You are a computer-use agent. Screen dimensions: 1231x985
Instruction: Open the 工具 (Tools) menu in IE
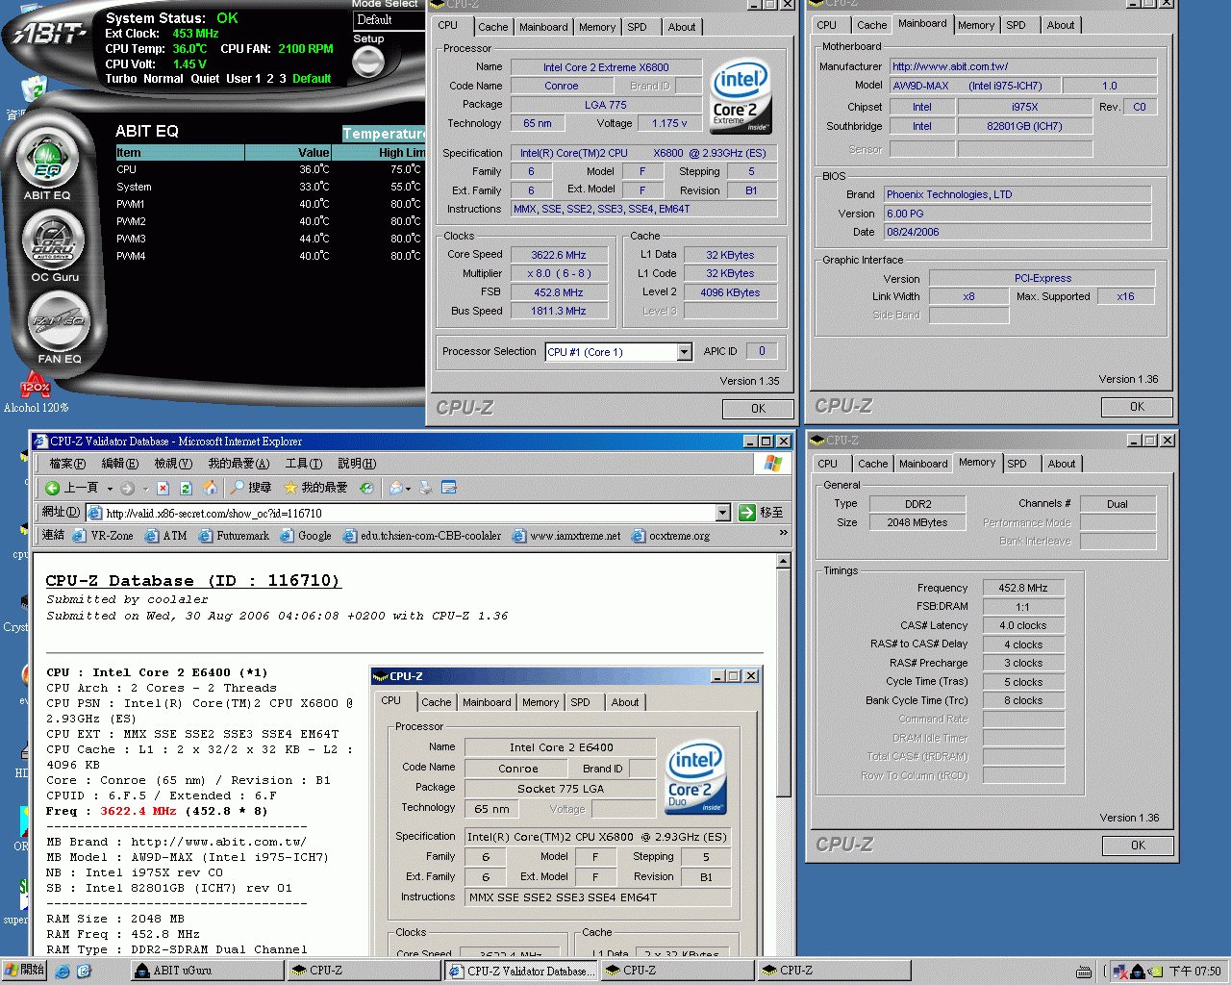(304, 464)
